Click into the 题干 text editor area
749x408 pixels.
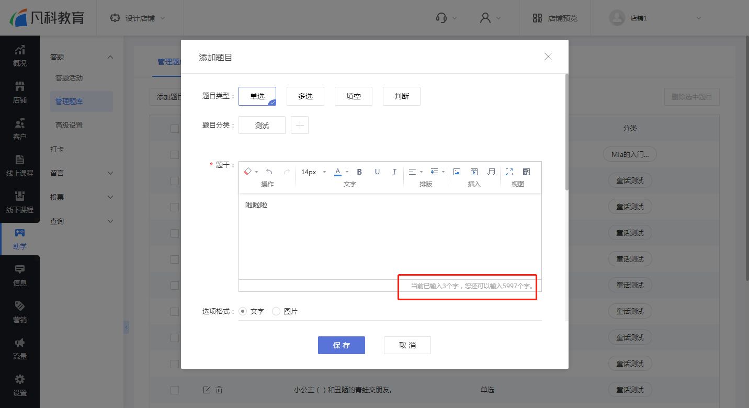(390, 236)
